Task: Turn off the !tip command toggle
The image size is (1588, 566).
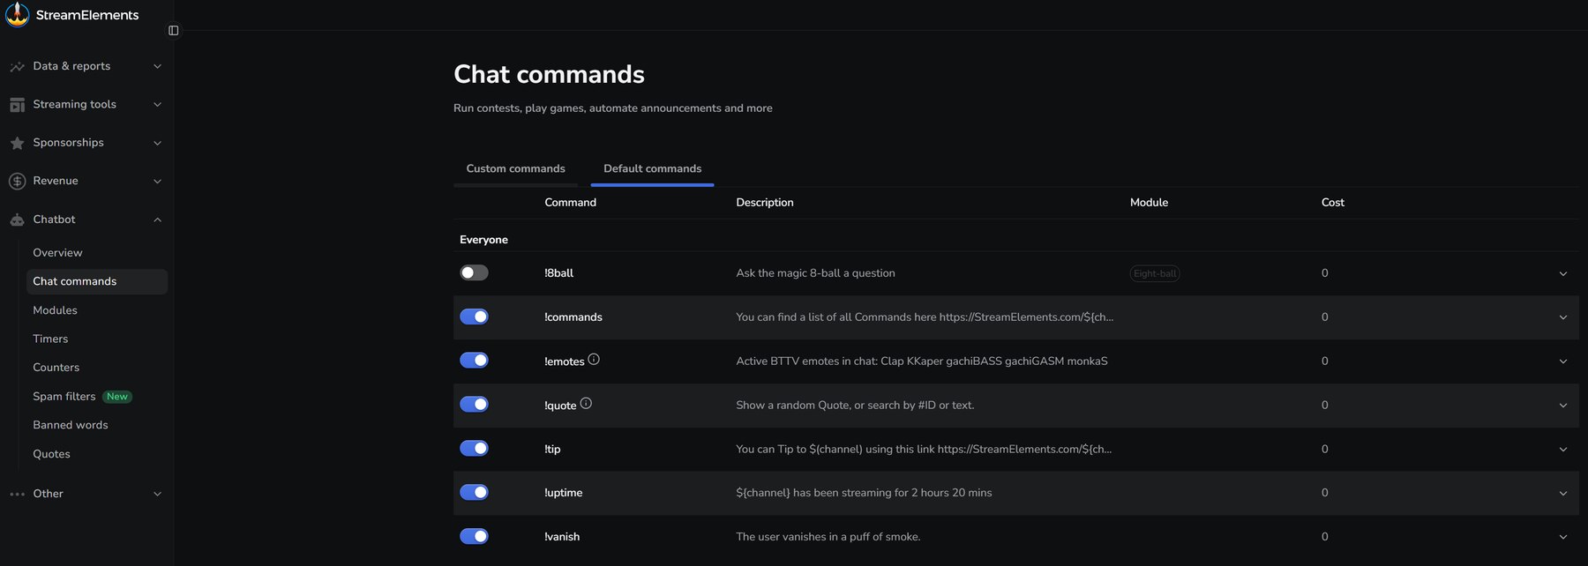Action: pyautogui.click(x=474, y=448)
